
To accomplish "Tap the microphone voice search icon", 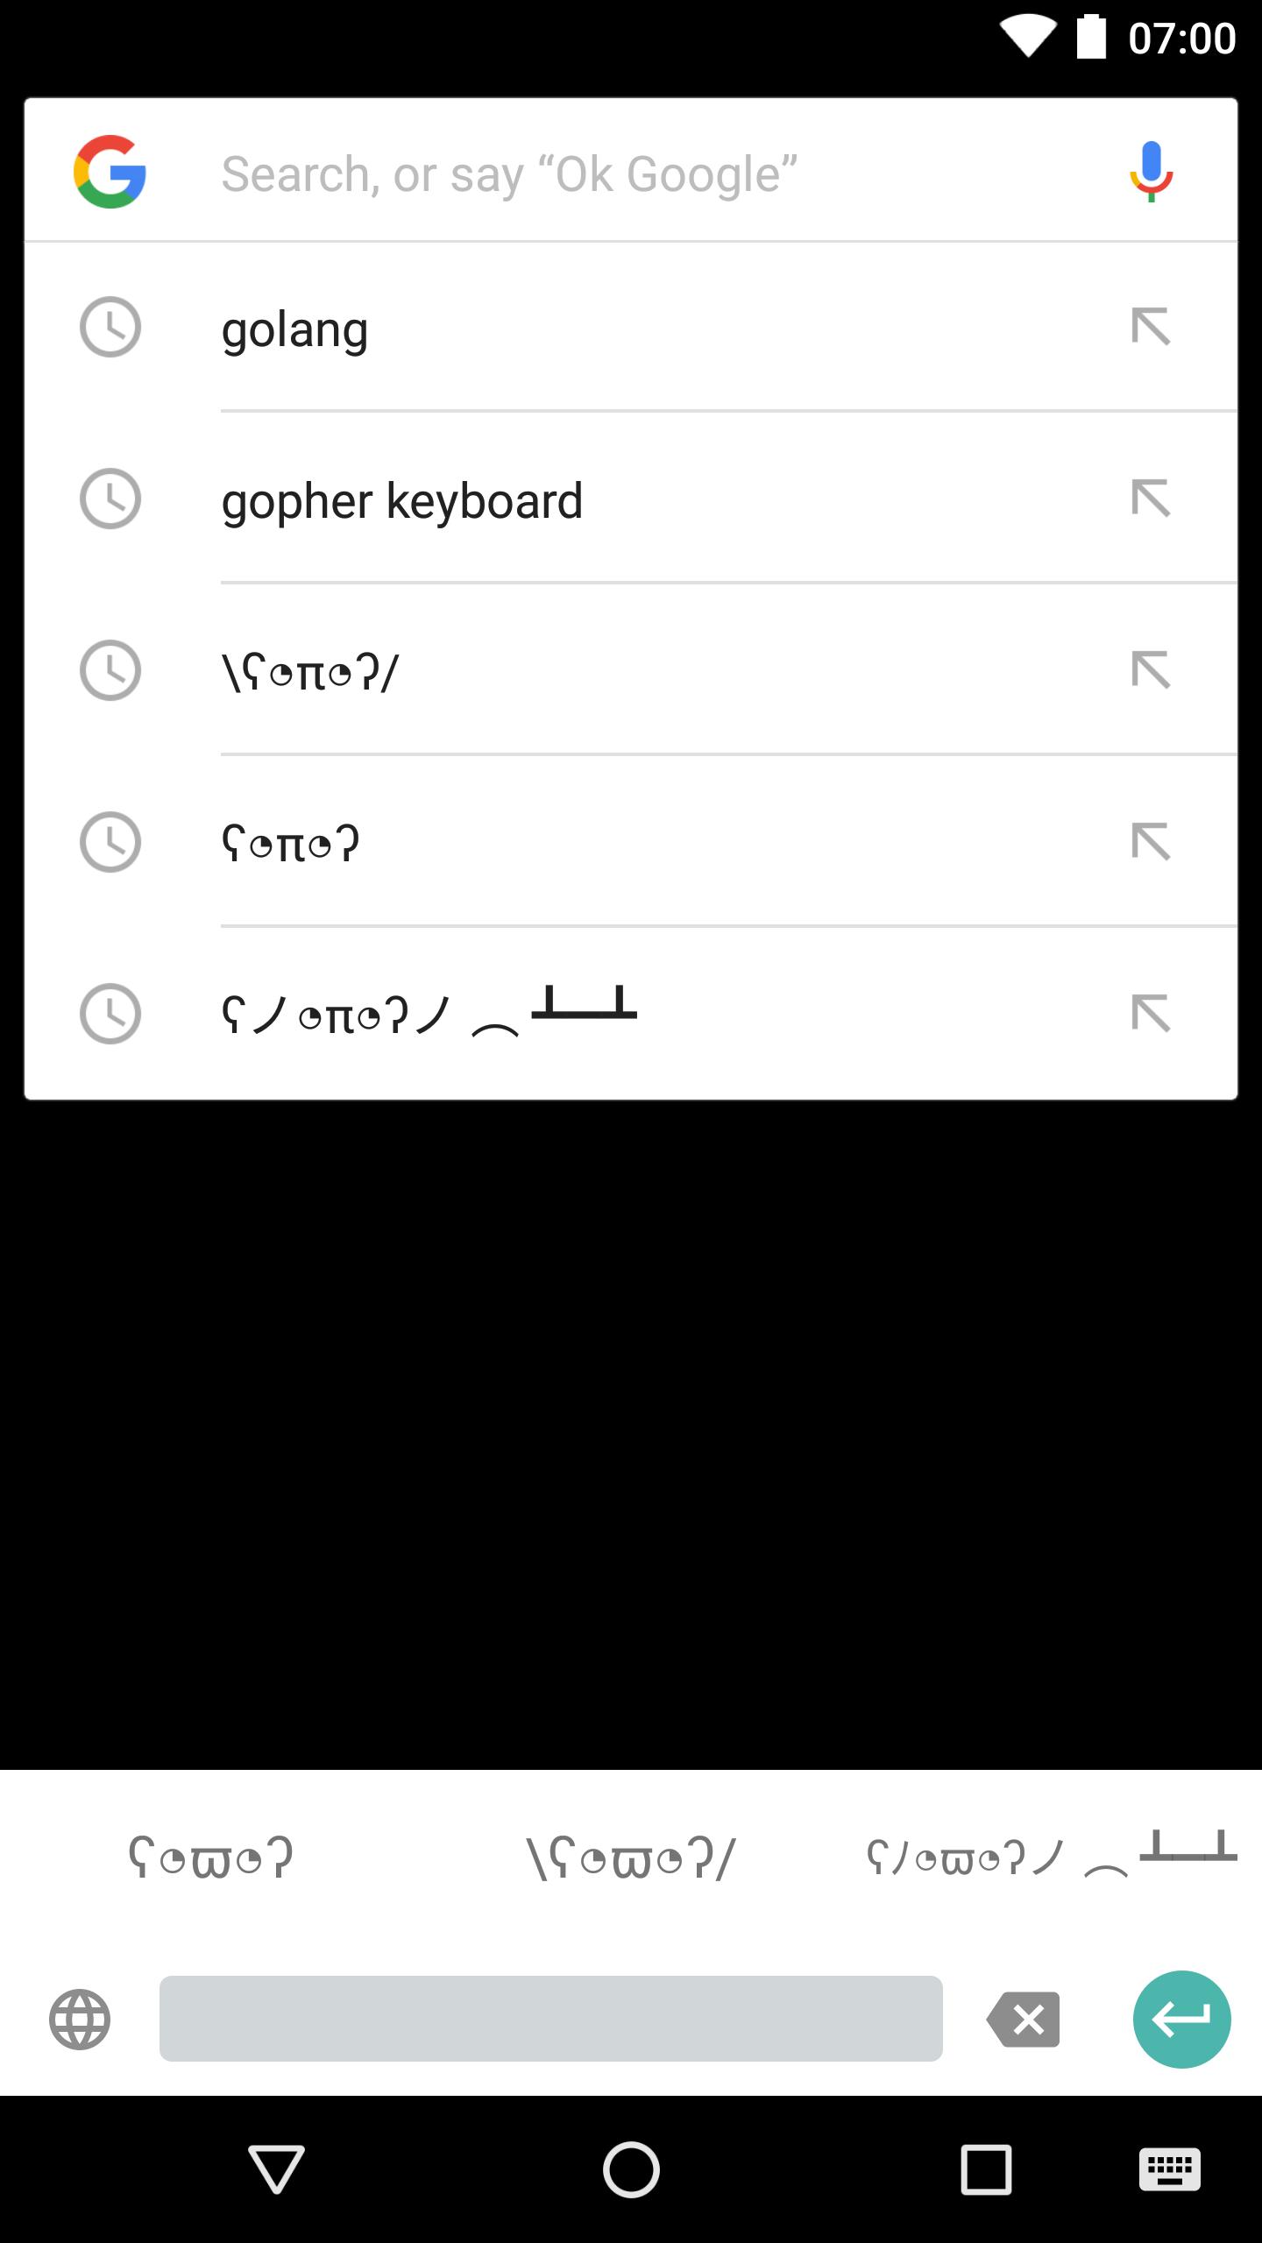I will (x=1151, y=172).
